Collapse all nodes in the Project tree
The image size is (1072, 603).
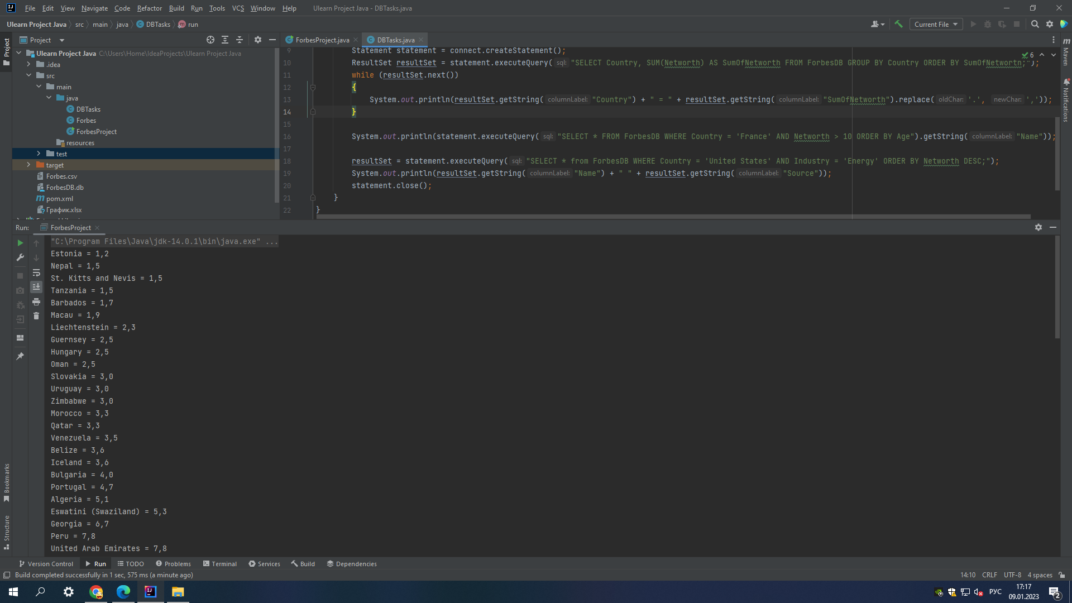239,40
